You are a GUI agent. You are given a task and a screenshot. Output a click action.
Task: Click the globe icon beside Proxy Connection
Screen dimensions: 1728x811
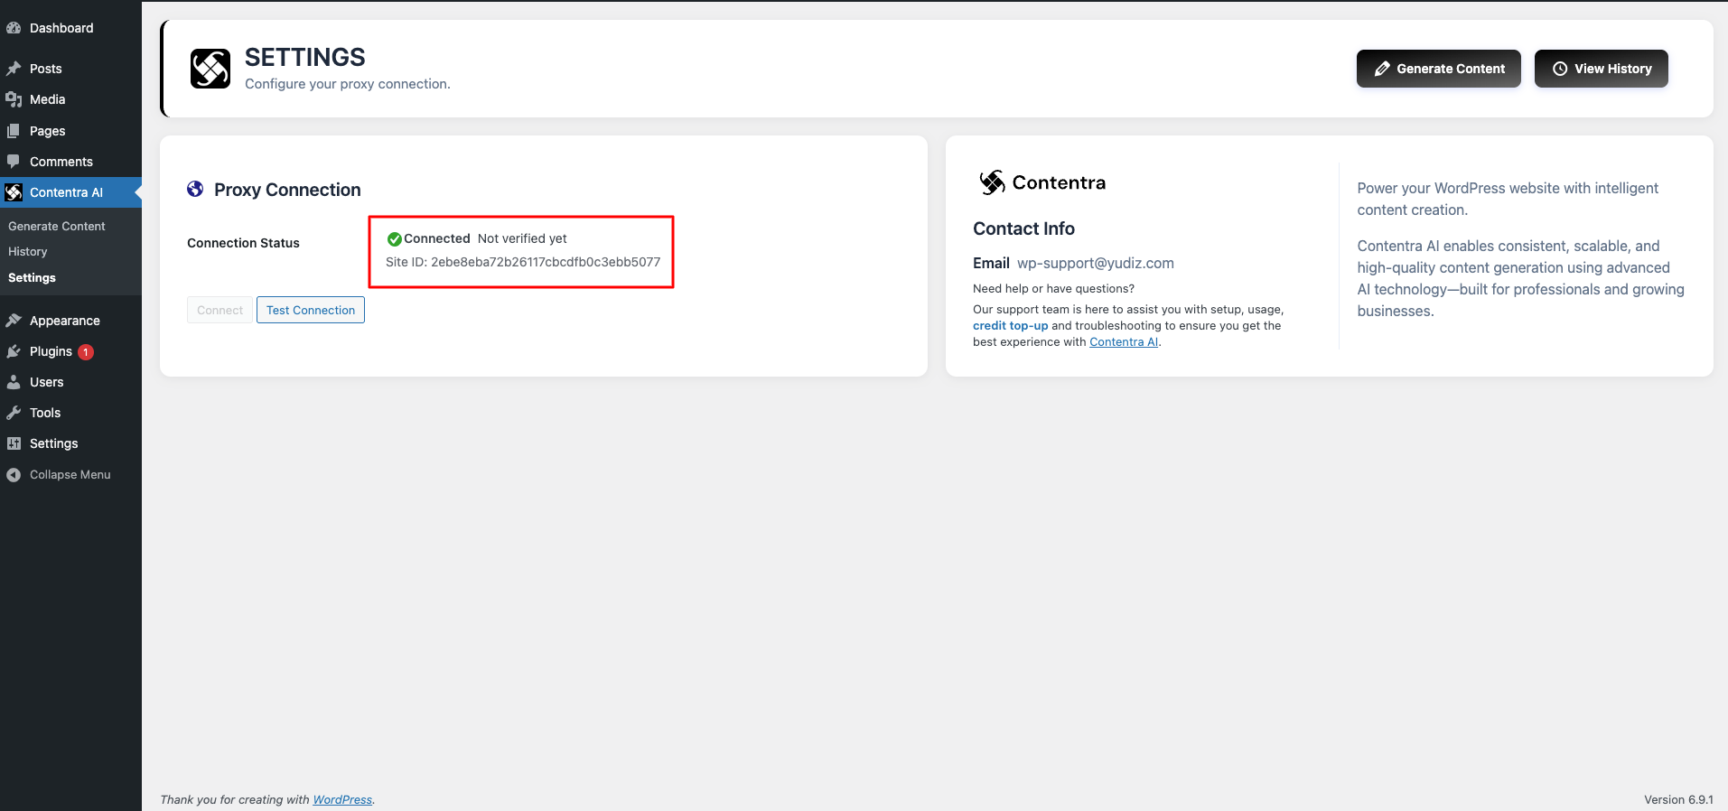(x=195, y=189)
